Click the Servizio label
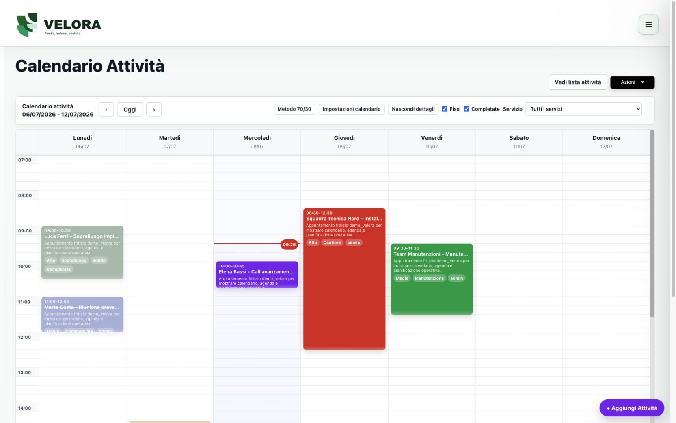 513,109
